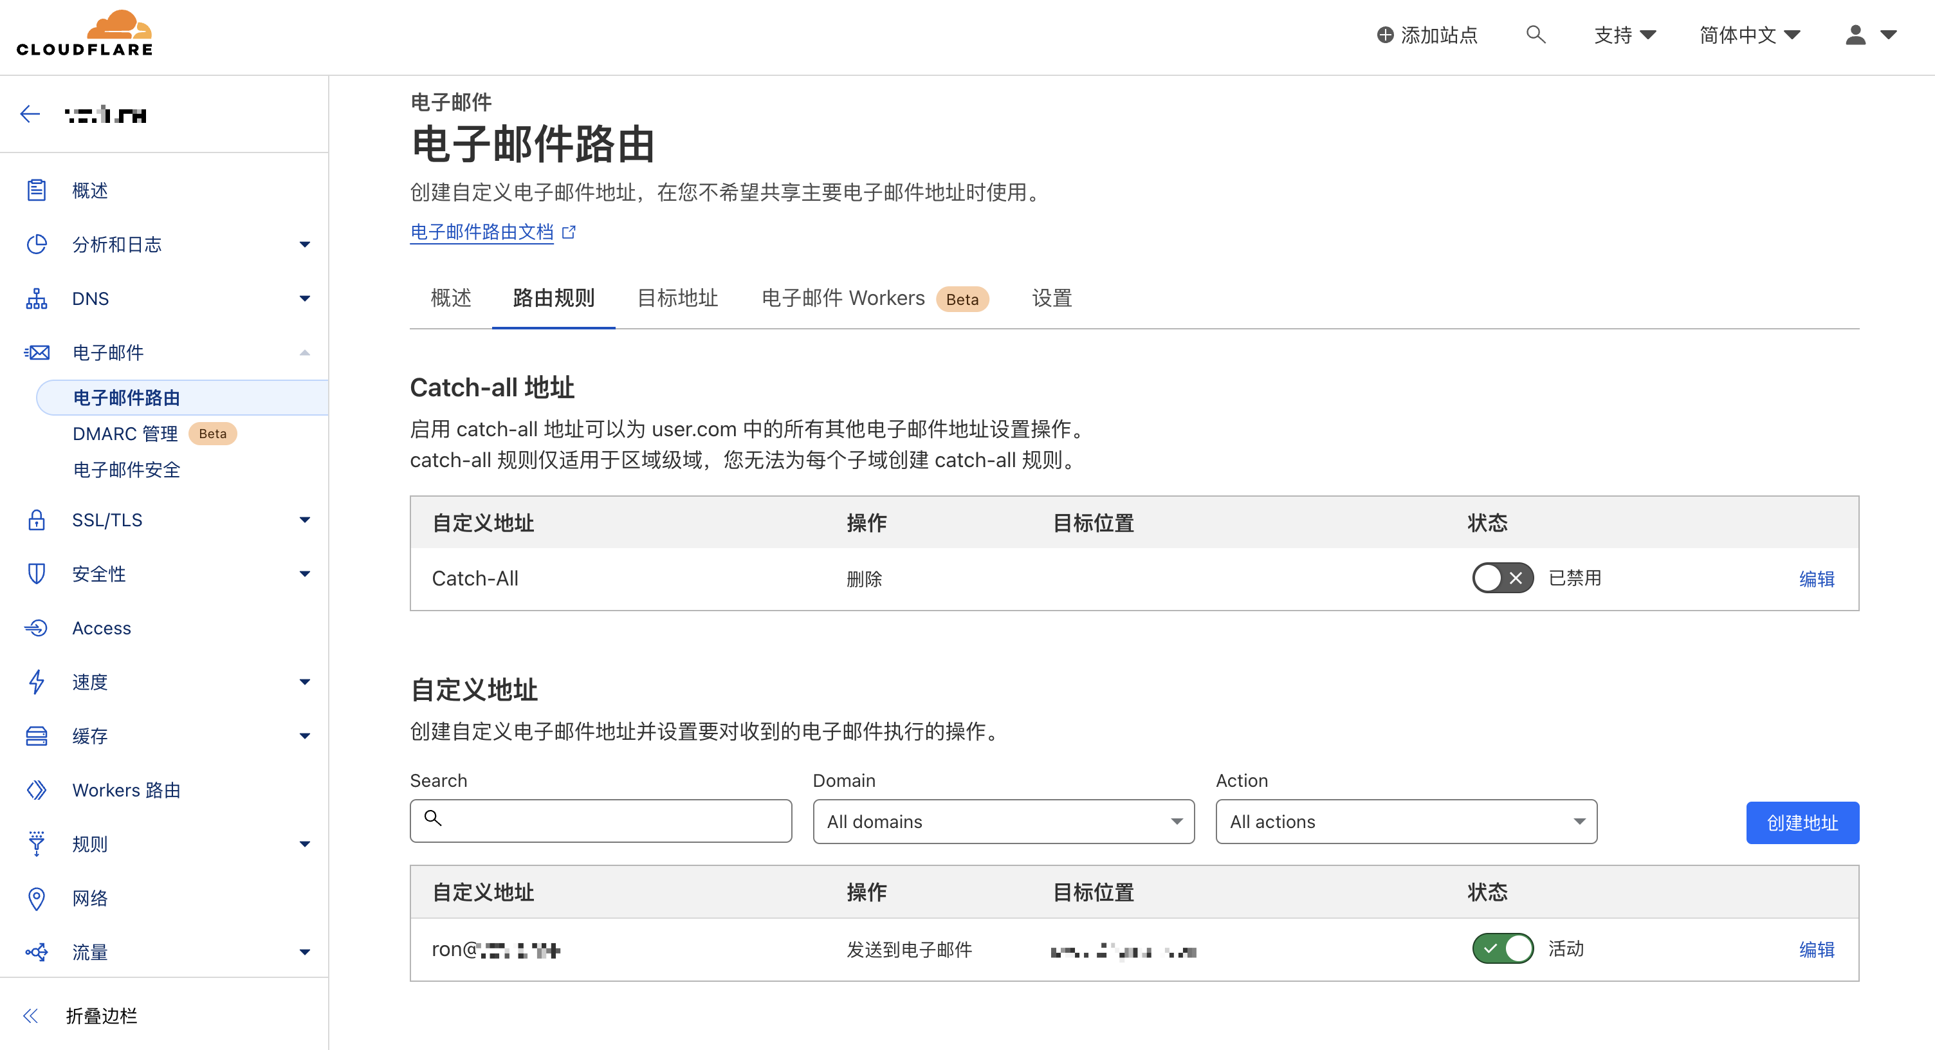Click the Workers routes diamond icon

coord(36,790)
